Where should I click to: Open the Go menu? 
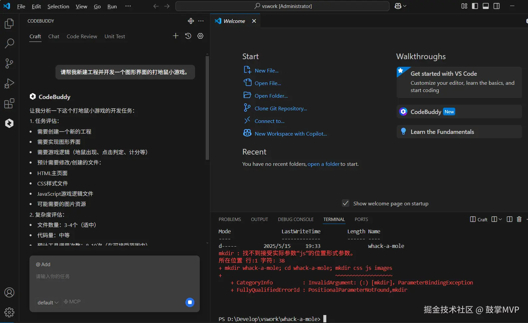pyautogui.click(x=97, y=6)
